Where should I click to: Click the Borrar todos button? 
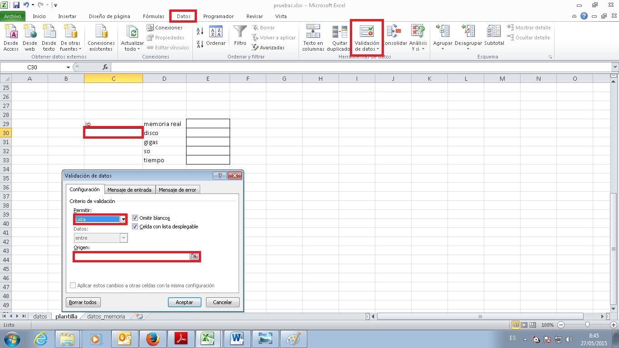(83, 302)
